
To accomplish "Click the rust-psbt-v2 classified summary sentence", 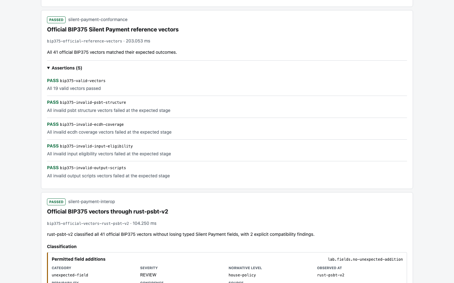I will click(x=181, y=234).
